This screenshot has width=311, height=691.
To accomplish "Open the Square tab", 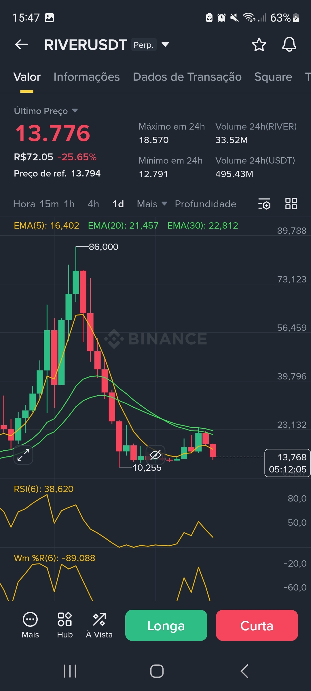I will [273, 77].
